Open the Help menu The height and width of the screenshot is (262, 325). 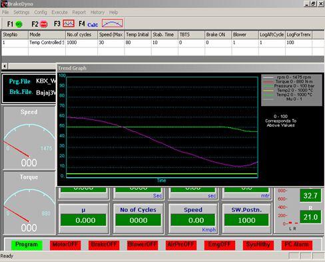pos(113,13)
